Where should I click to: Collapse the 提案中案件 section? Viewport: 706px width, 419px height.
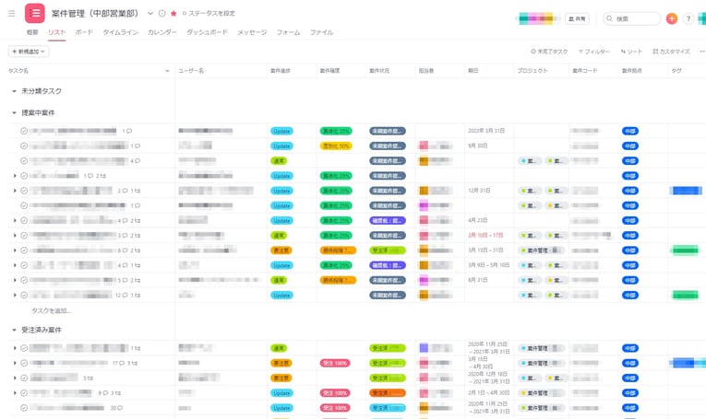point(14,112)
